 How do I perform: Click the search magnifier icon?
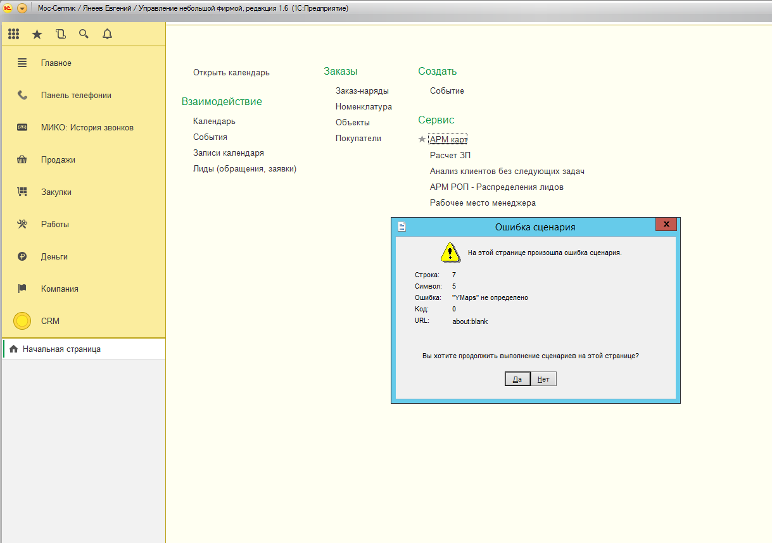click(84, 34)
